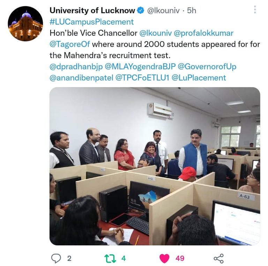Click the retweet arrows icon
268x266 pixels.
pos(110,258)
